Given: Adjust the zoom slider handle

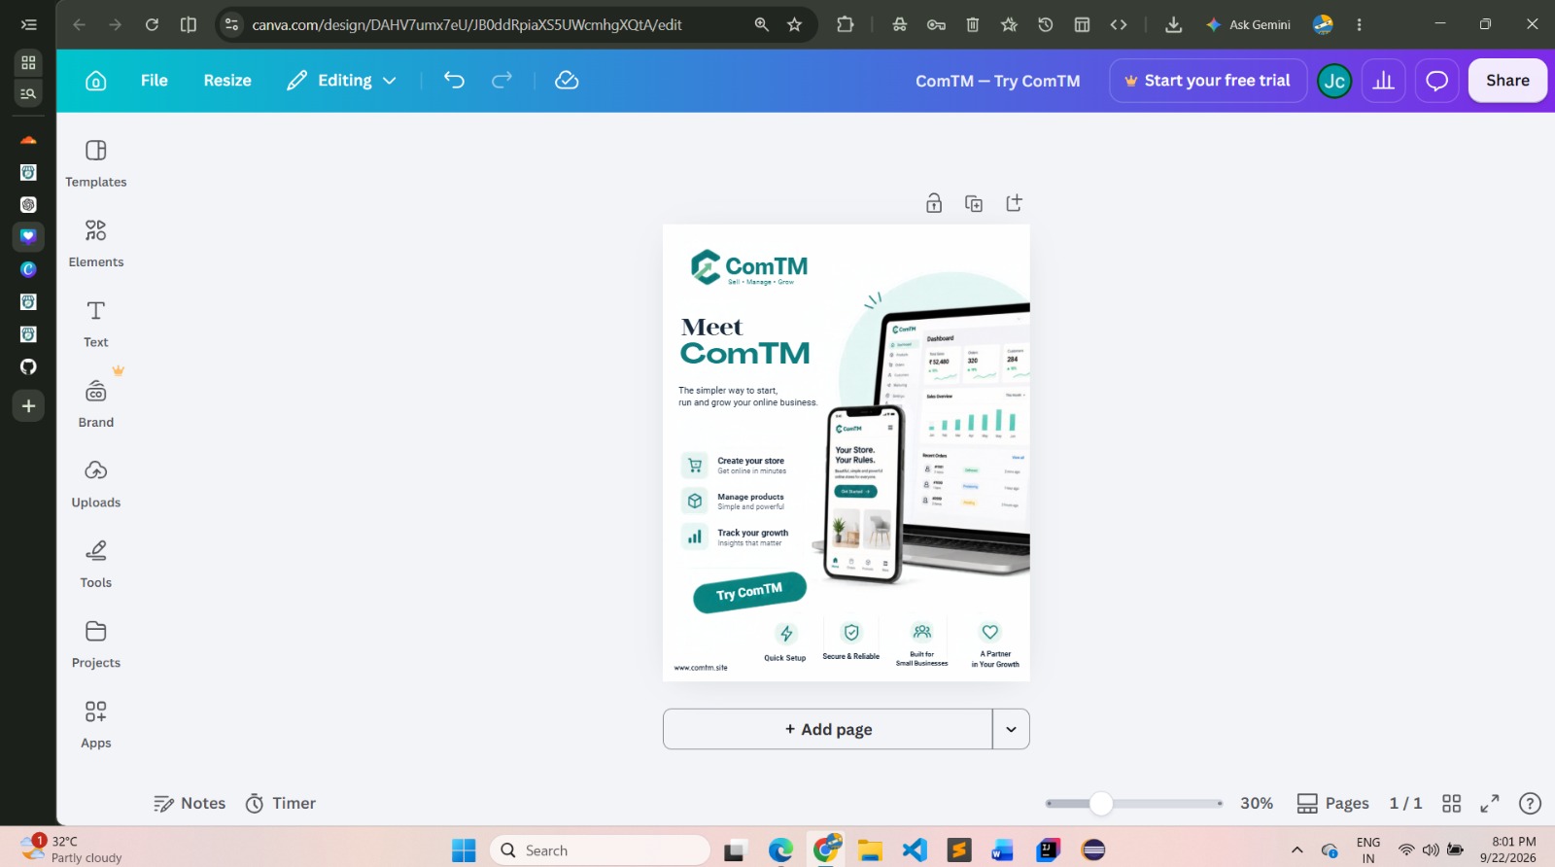Looking at the screenshot, I should (1100, 803).
